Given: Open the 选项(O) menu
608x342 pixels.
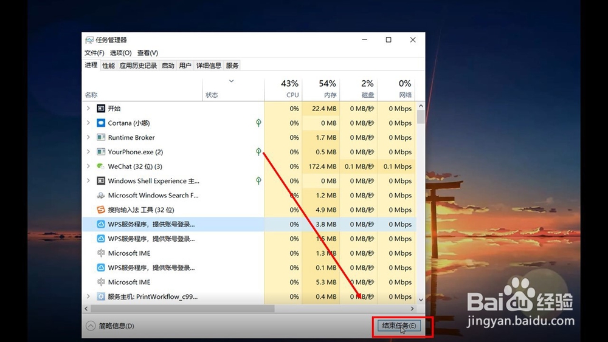Looking at the screenshot, I should [x=120, y=53].
